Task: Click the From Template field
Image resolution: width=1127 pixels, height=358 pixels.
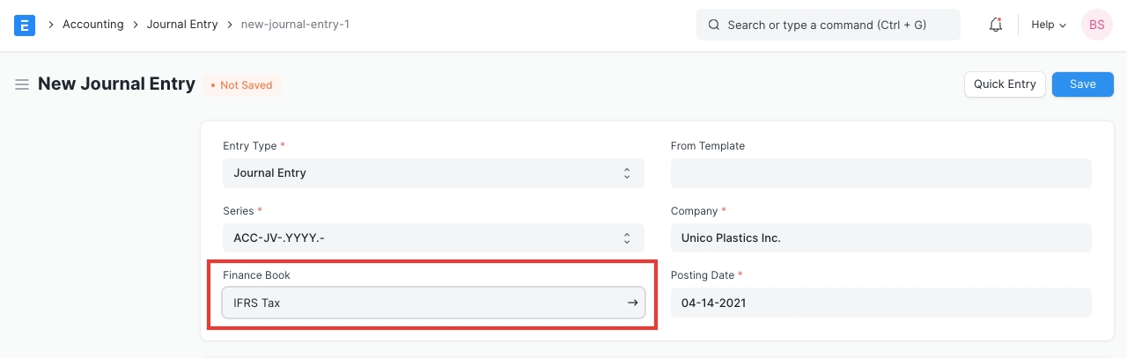Action: tap(880, 173)
